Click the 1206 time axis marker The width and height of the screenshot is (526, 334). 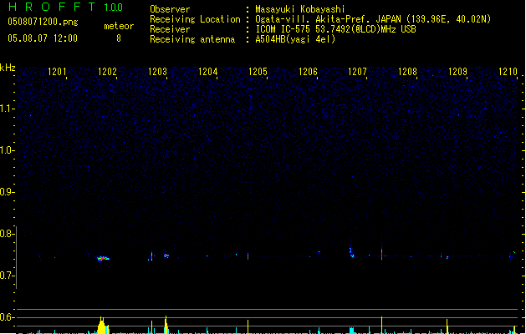point(308,71)
